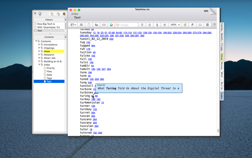The image size is (252, 158).
Task: Click the highlighter note toolbar icon
Action: coord(185,25)
